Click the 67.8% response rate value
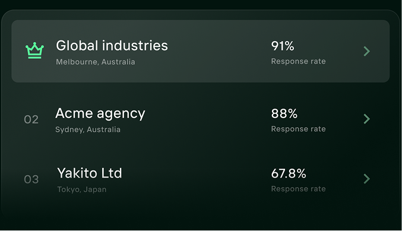Screen dimensions: 402x231 point(289,173)
